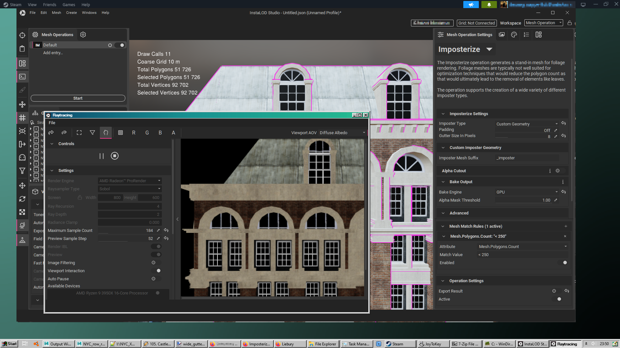Click the palette icon in the settings panel header
This screenshot has width=620, height=348.
tap(514, 35)
